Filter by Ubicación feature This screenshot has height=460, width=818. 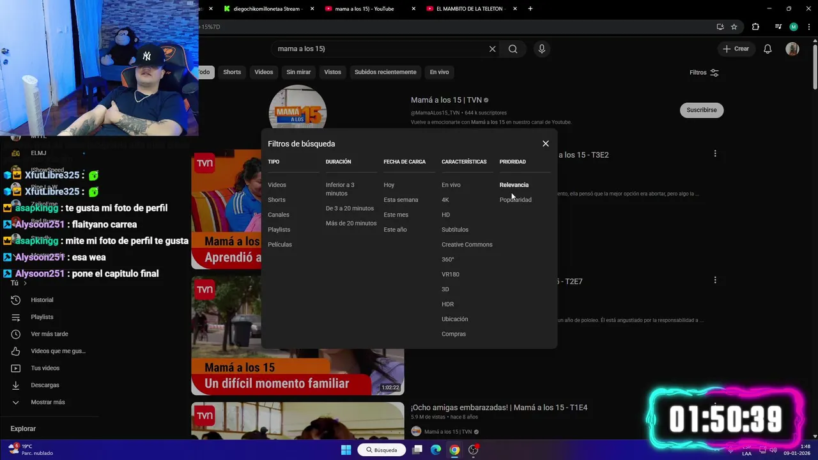pos(455,319)
